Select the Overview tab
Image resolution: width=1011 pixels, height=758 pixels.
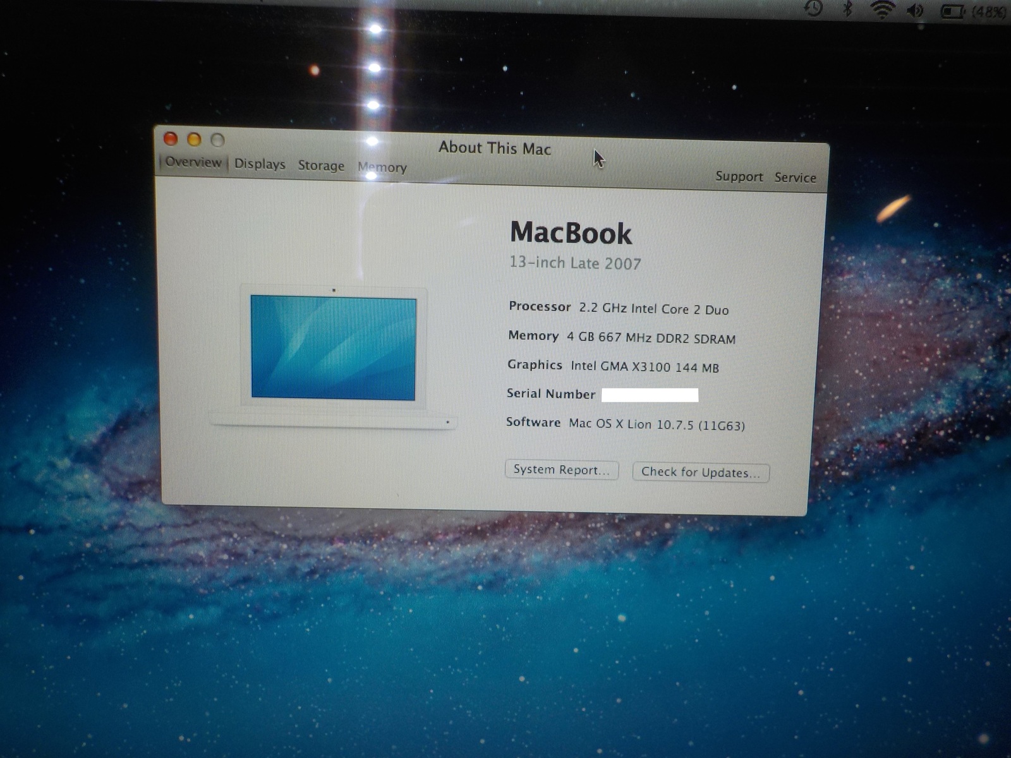(193, 162)
